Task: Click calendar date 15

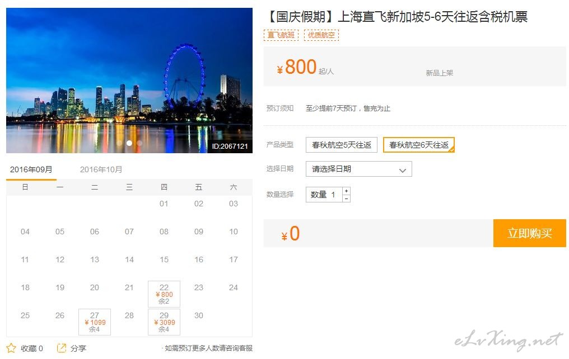Action: (164, 259)
